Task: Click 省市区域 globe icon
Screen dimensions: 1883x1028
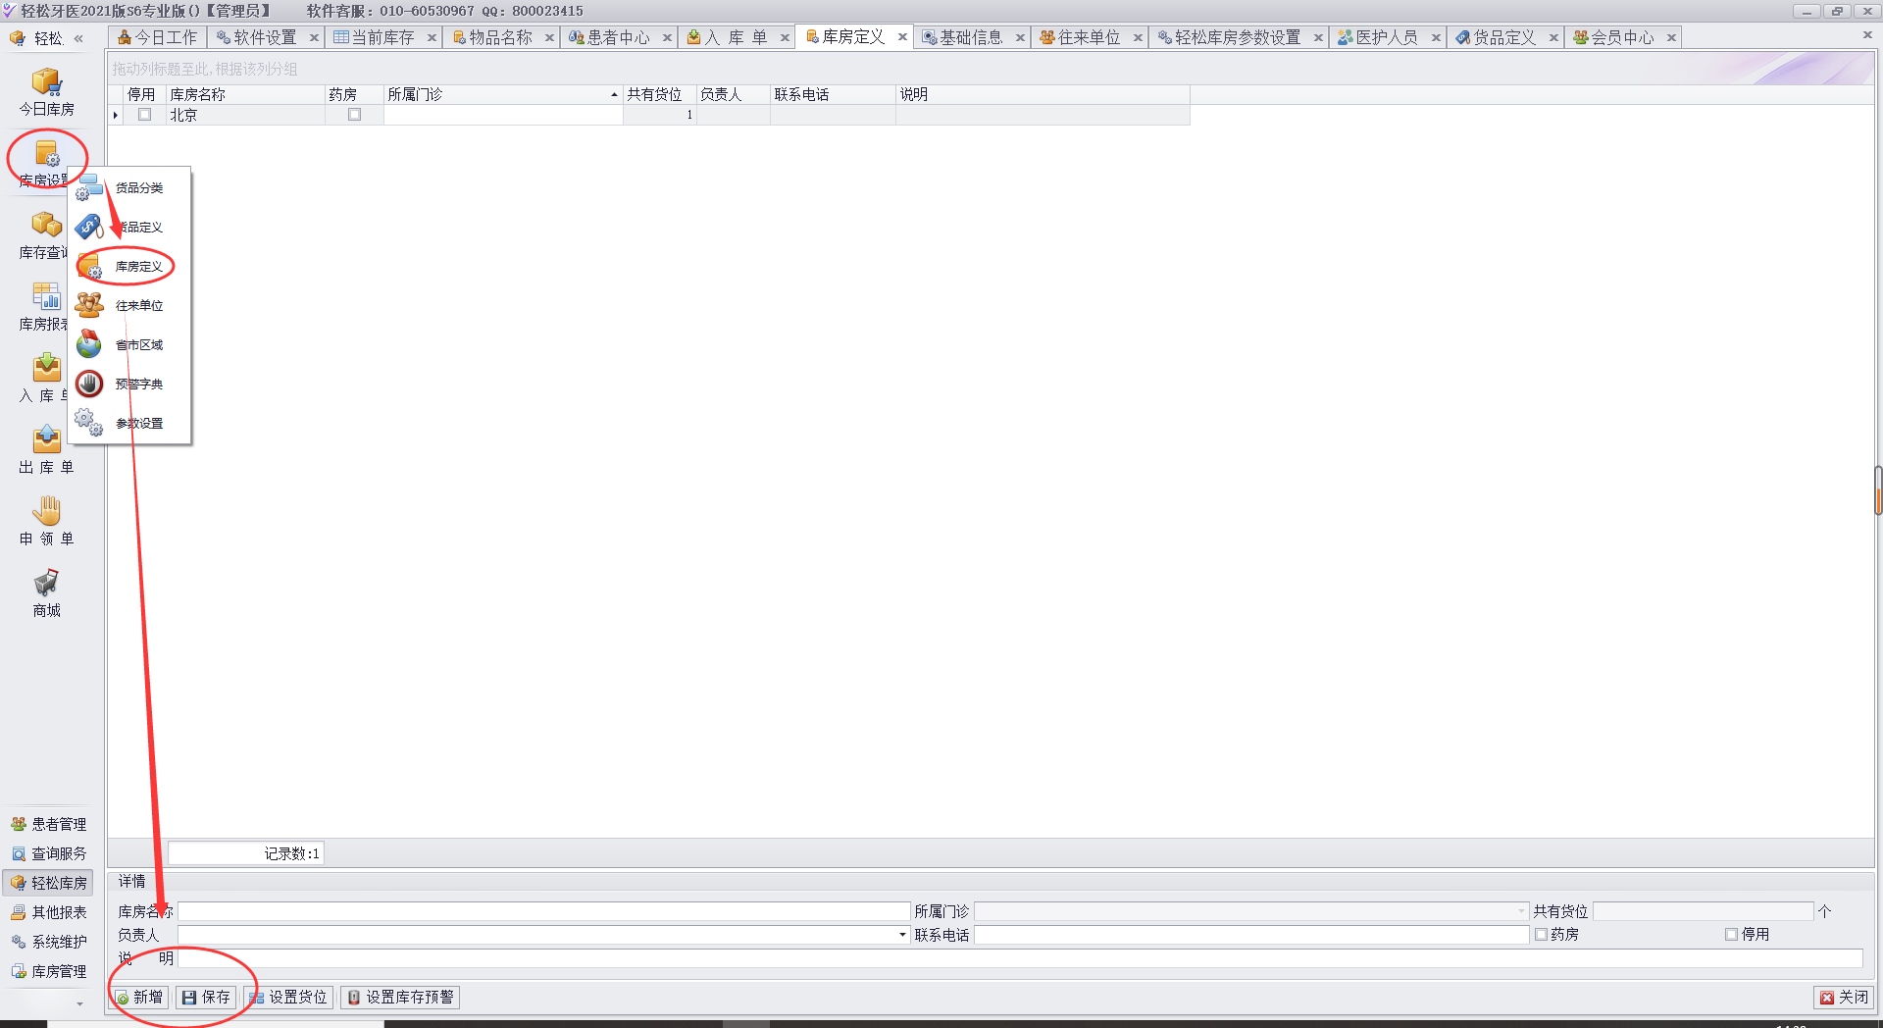Action: pyautogui.click(x=89, y=344)
